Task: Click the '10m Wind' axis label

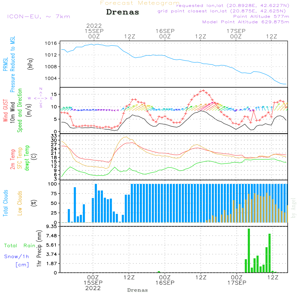Action: [12, 112]
